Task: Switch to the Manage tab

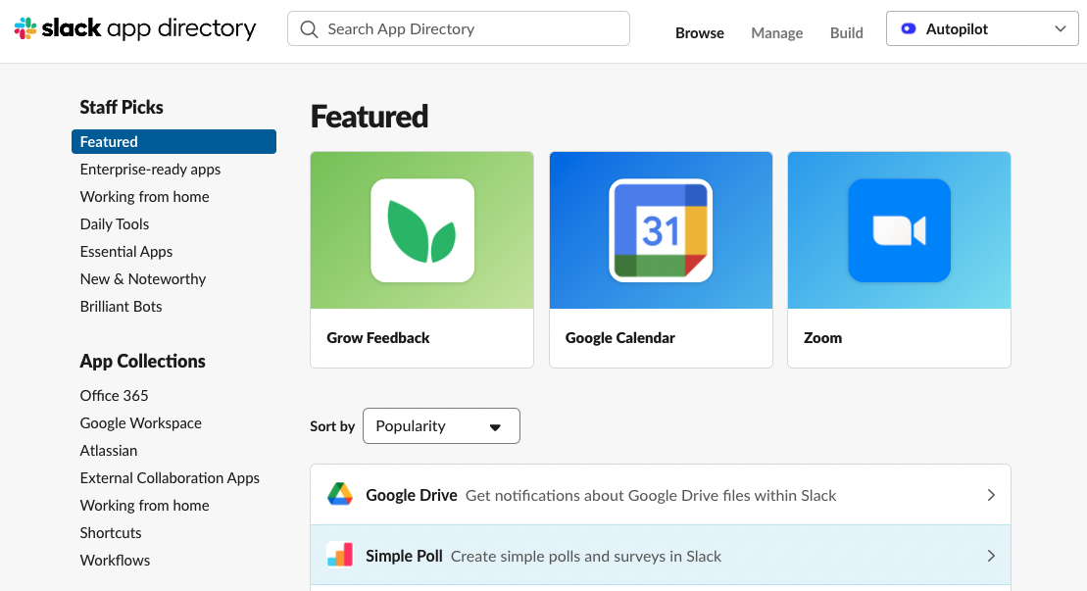Action: (x=777, y=32)
